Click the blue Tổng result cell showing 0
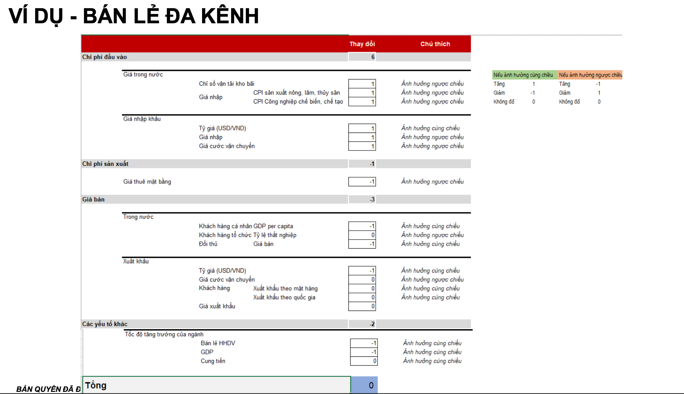This screenshot has width=684, height=394. point(364,385)
